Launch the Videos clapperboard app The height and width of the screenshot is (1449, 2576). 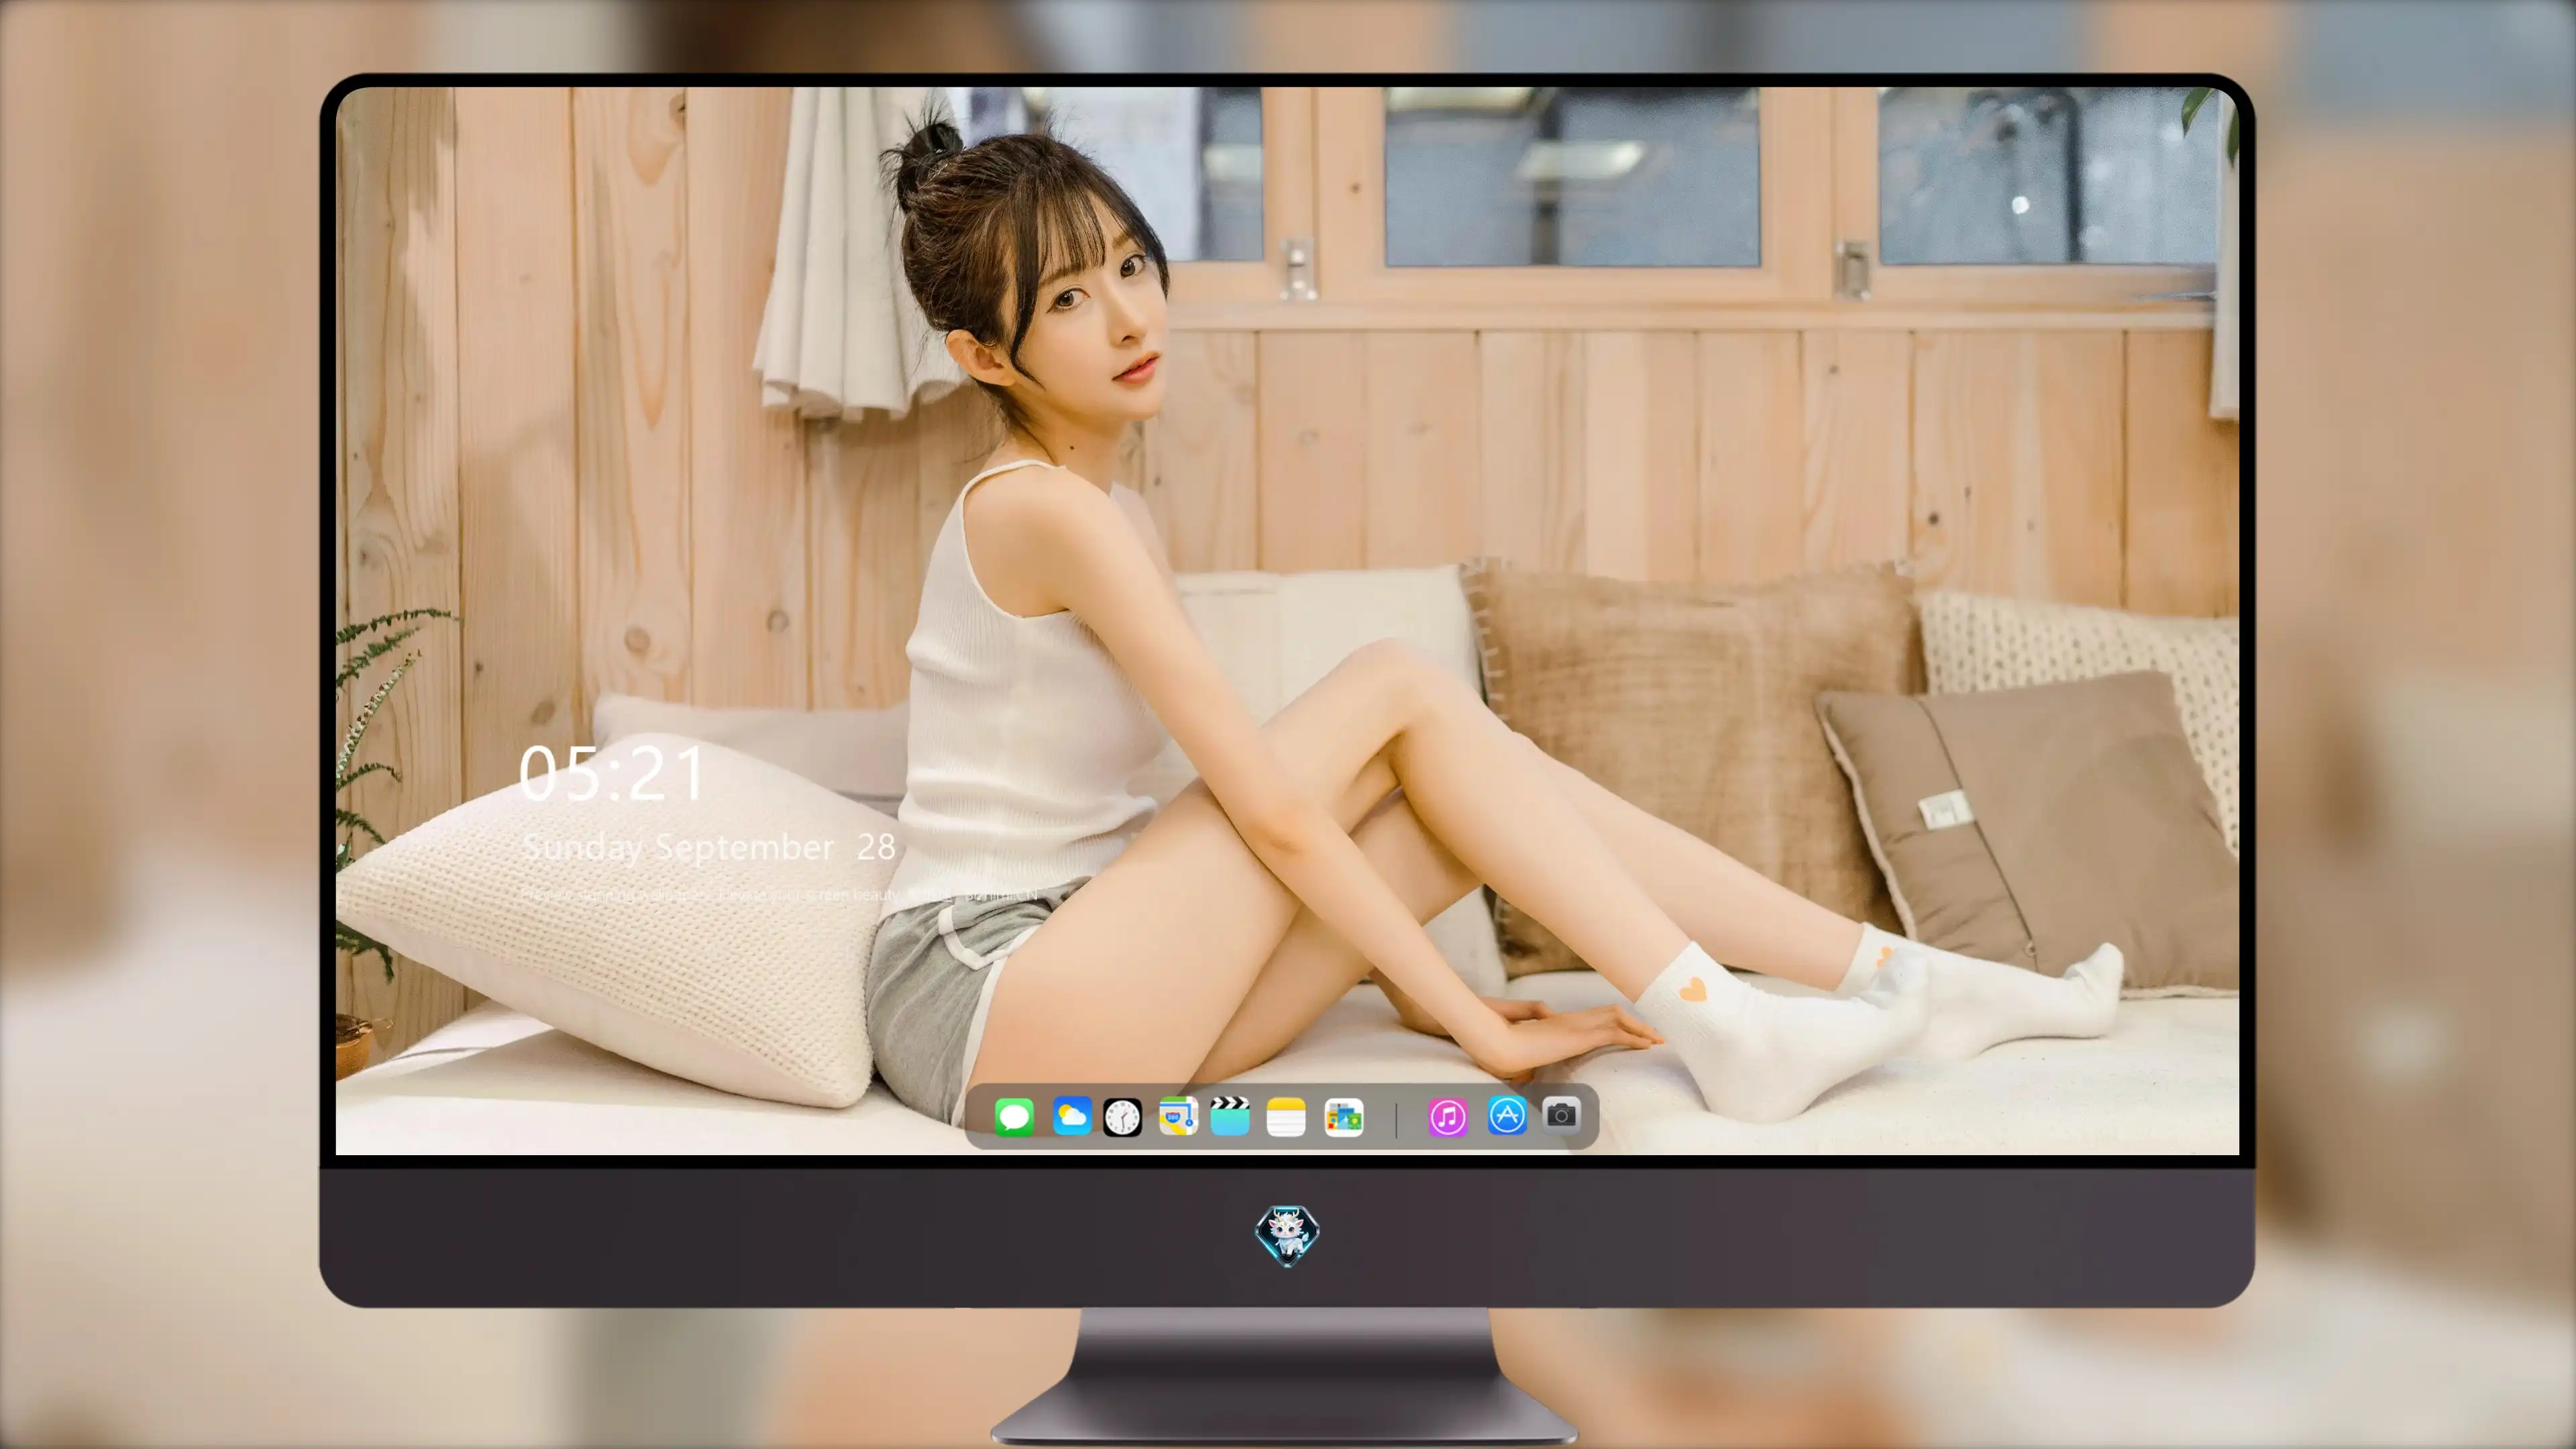[x=1230, y=1116]
